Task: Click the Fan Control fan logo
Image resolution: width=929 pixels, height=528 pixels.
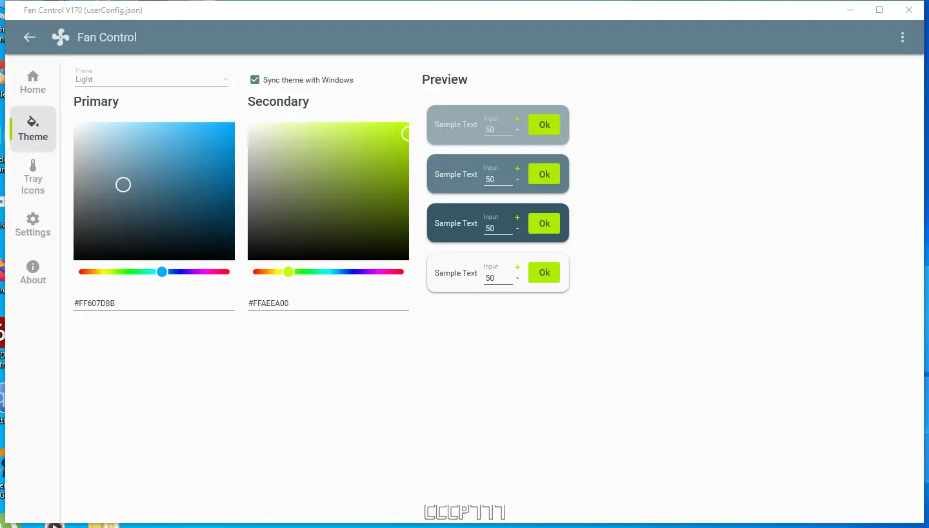Action: [61, 37]
